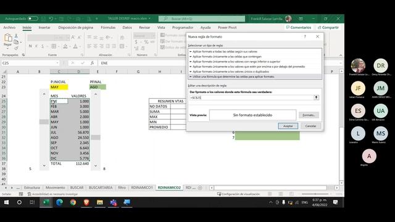Click the Merge and center icon

122,46
